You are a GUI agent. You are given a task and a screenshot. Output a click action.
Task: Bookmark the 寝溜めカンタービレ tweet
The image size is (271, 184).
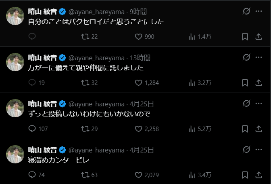[x=245, y=175]
